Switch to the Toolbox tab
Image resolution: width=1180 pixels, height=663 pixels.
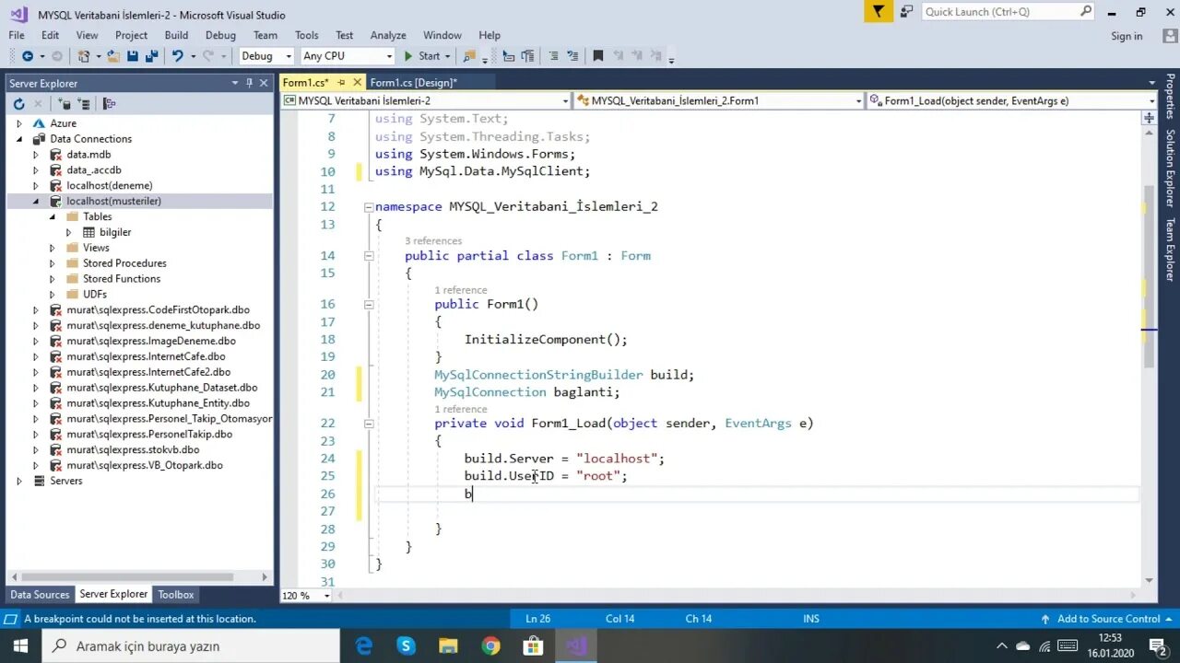(x=175, y=595)
